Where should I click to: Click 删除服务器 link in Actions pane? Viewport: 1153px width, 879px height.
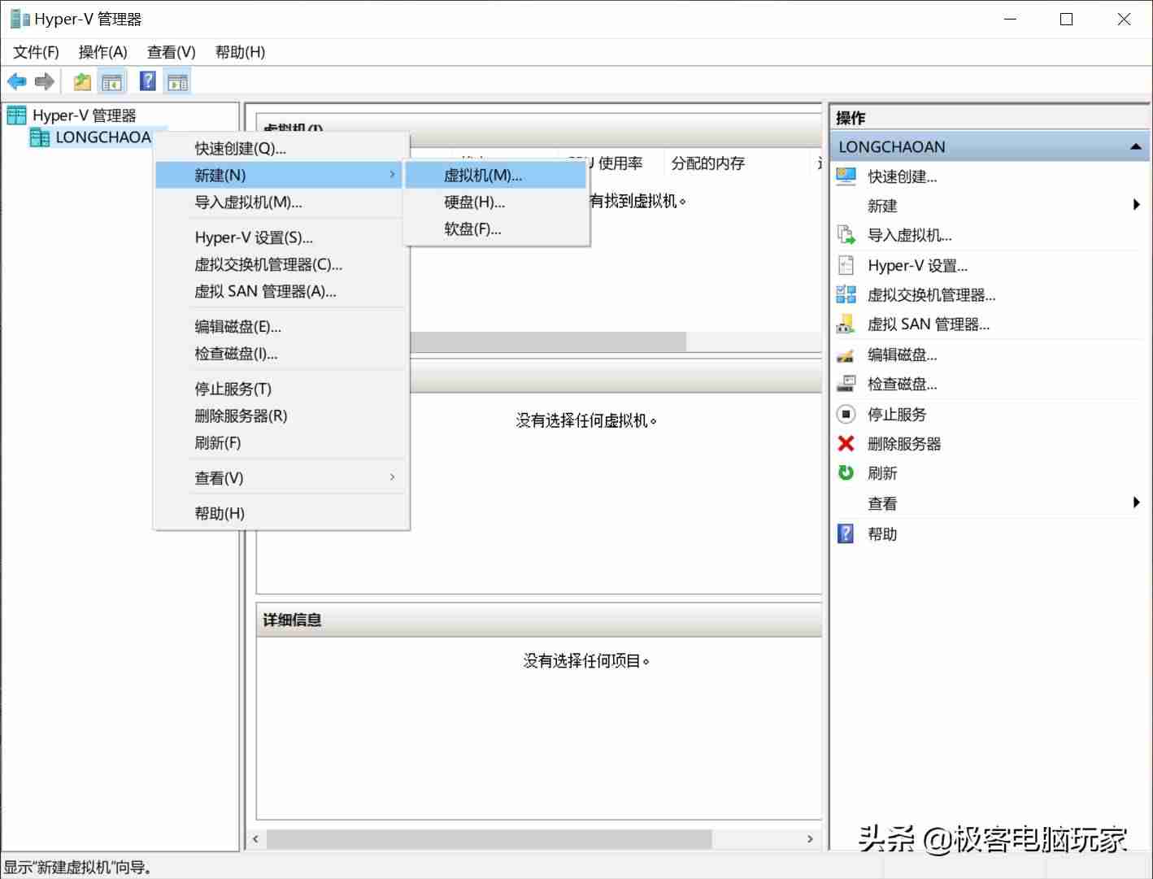(904, 443)
